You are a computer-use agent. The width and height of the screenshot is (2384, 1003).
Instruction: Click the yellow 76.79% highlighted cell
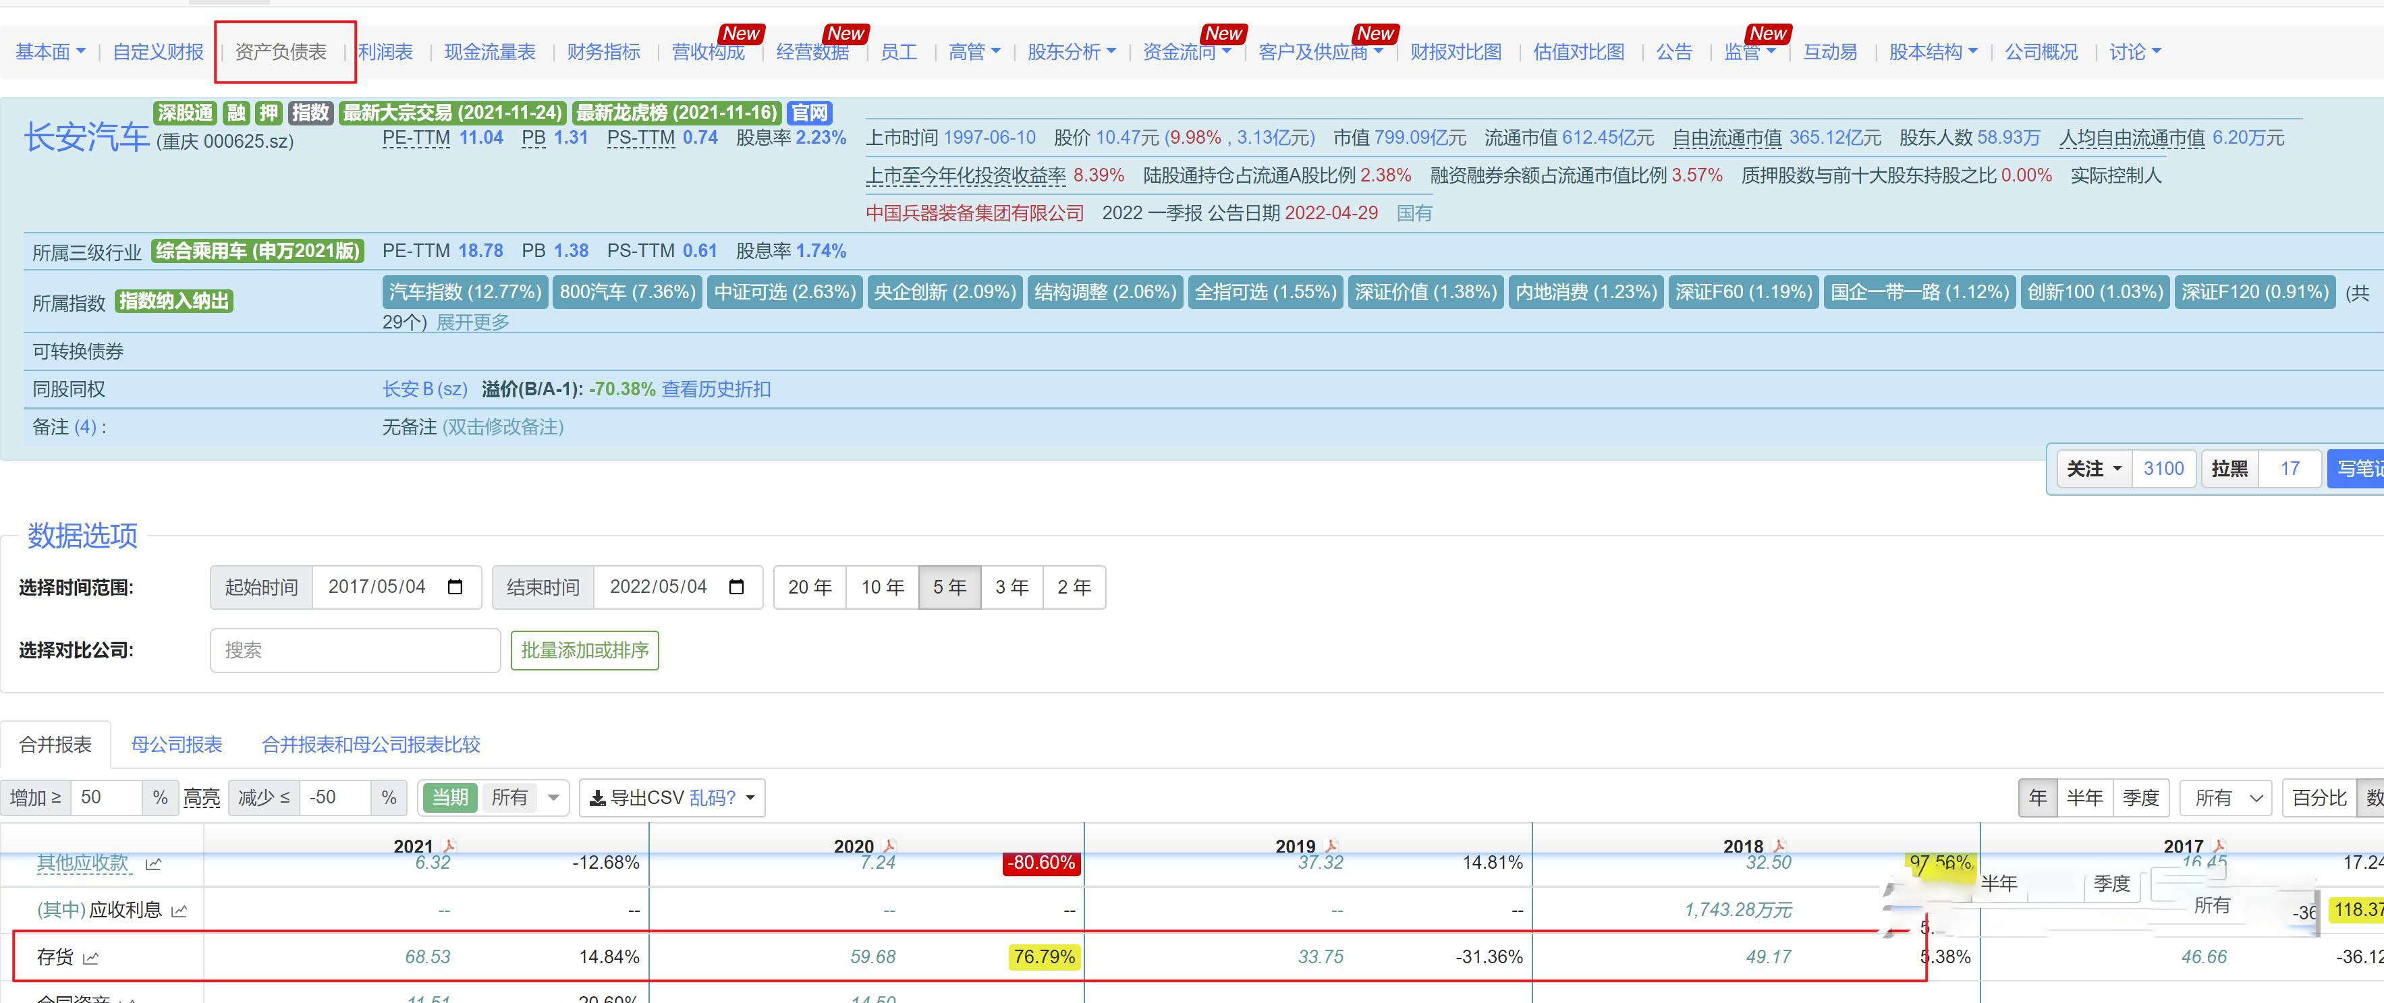(x=1044, y=956)
